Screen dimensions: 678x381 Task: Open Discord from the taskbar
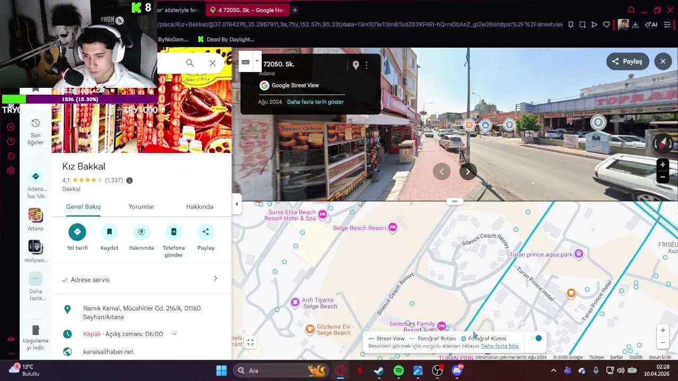(457, 370)
